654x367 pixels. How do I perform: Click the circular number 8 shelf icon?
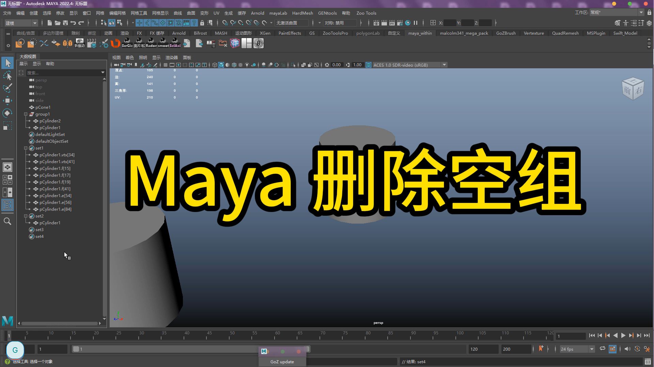259,43
